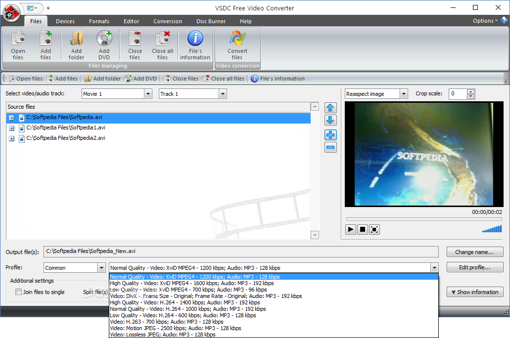
Task: Click Add DVD in the quick toolbar
Action: click(x=141, y=79)
